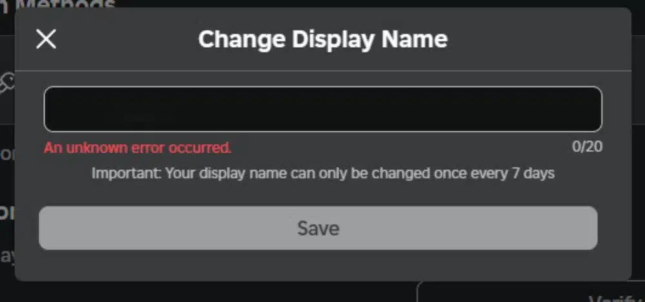
Task: Click the word Change in the title
Action: point(242,39)
